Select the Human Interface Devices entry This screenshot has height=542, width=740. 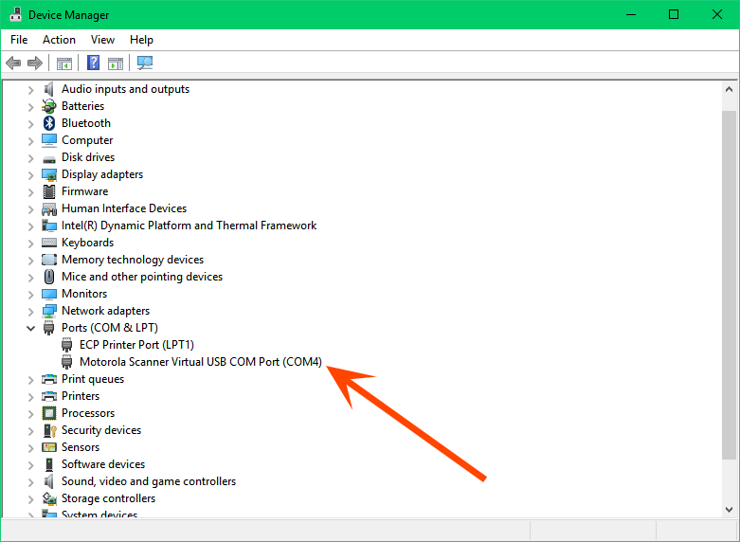click(124, 208)
